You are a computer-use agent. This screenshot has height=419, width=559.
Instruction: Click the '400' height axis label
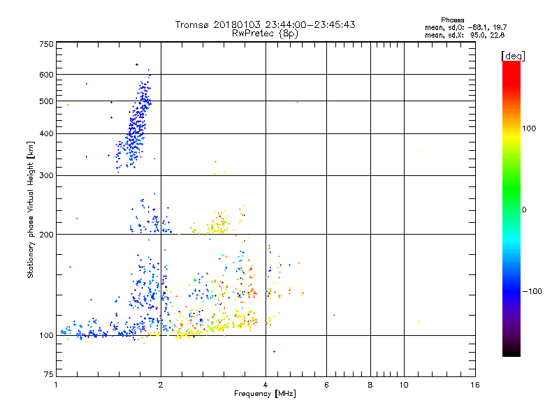tap(46, 134)
